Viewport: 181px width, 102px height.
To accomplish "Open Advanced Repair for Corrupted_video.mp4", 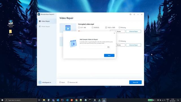I will point(133,31).
